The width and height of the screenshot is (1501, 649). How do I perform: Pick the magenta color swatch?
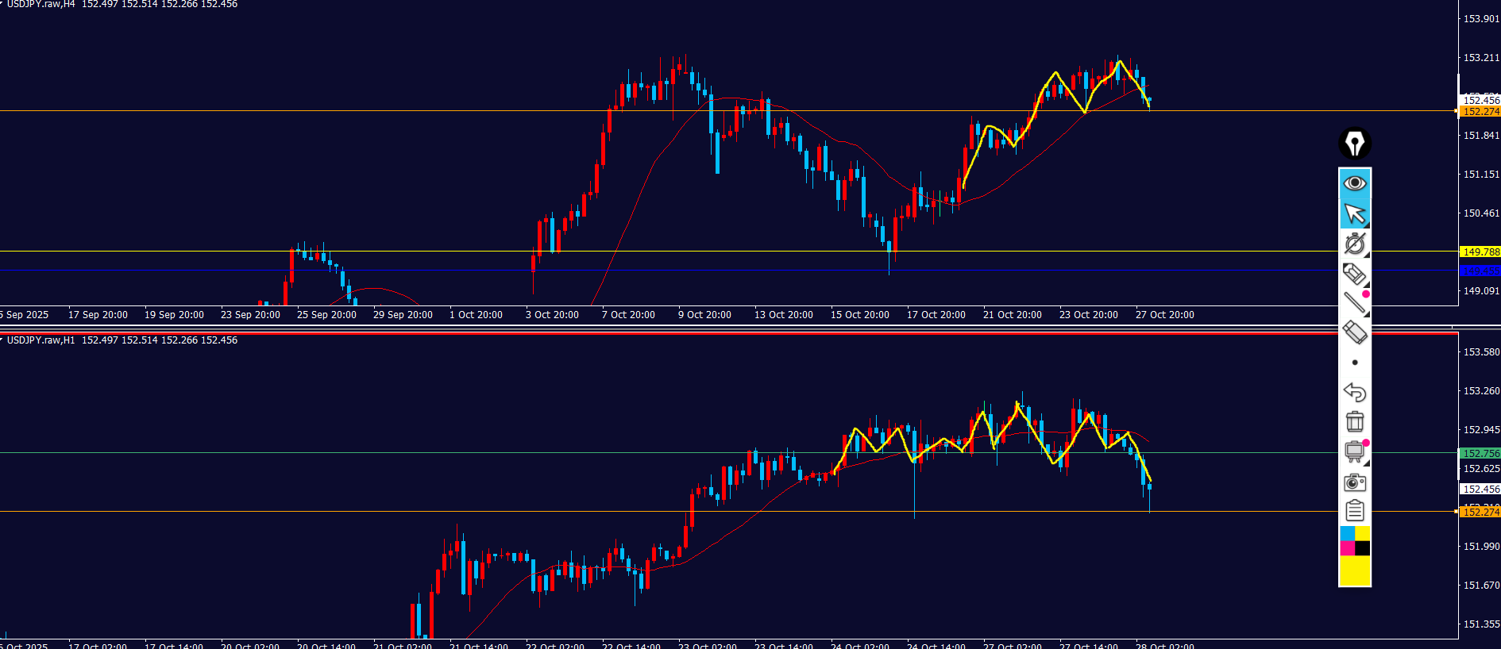tap(1347, 548)
